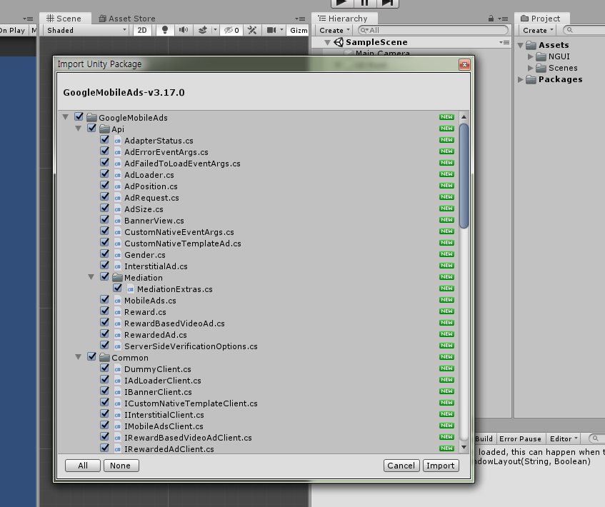Open SampleScene context menu icon
605x507 pixels.
pos(504,42)
